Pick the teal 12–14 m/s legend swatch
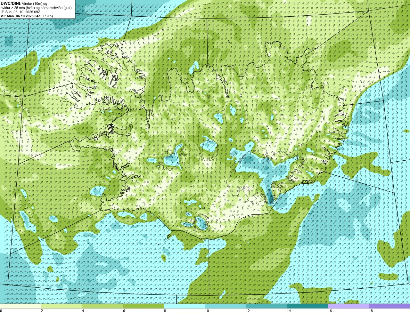This screenshot has width=410, height=313. tap(266, 306)
